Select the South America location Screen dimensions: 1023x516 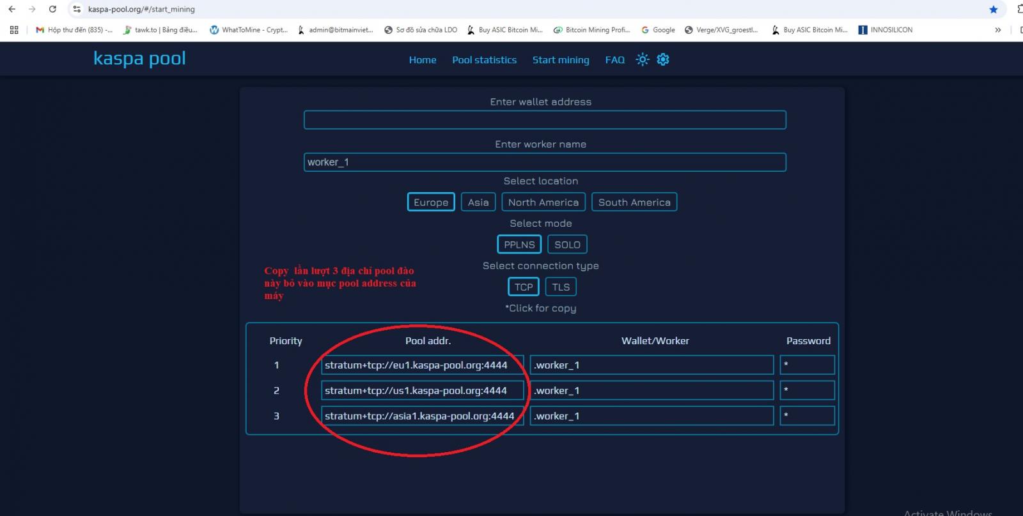tap(634, 202)
